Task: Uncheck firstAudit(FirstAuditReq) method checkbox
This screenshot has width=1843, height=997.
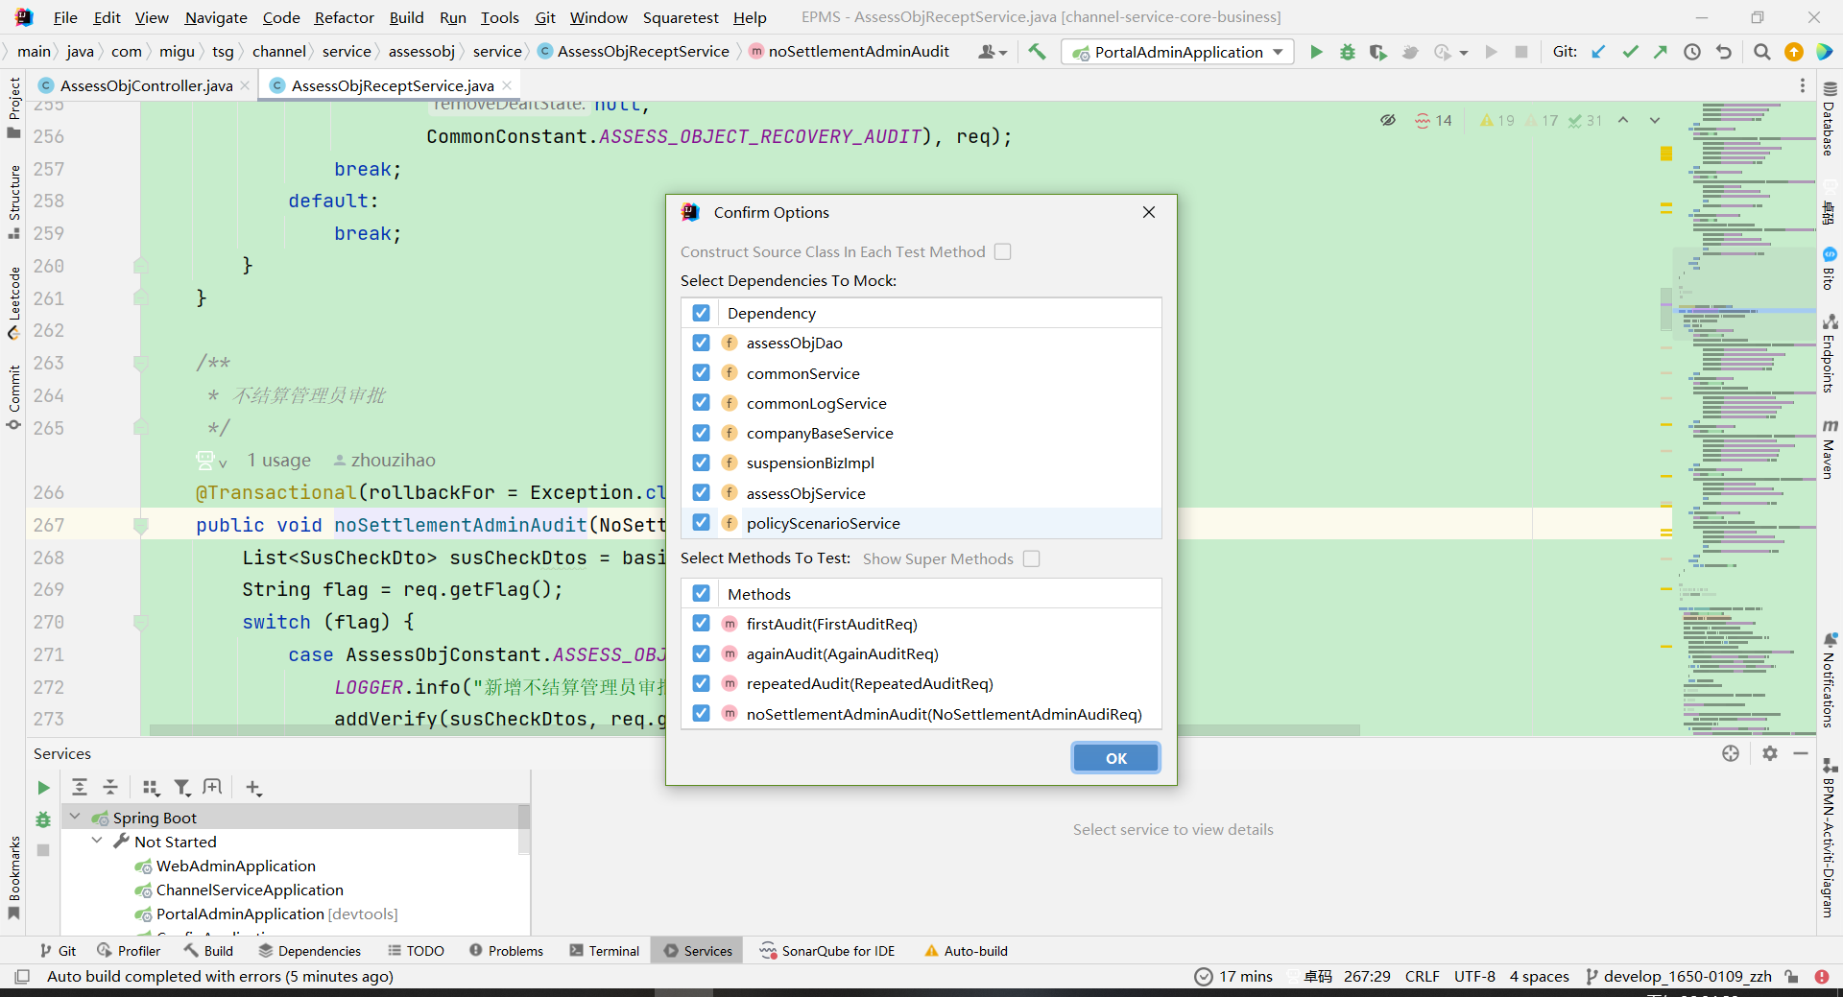Action: tap(702, 624)
